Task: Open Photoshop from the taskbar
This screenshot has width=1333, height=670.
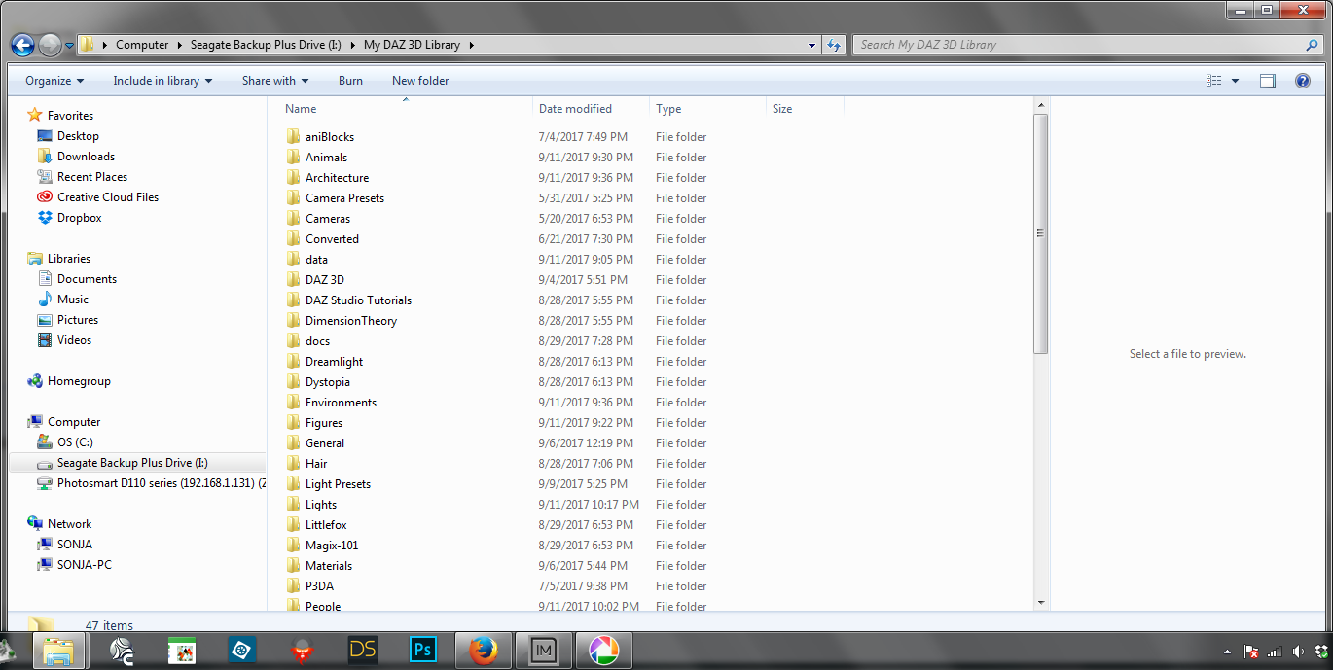Action: (x=423, y=651)
